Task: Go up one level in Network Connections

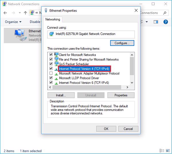Action: click(x=25, y=13)
